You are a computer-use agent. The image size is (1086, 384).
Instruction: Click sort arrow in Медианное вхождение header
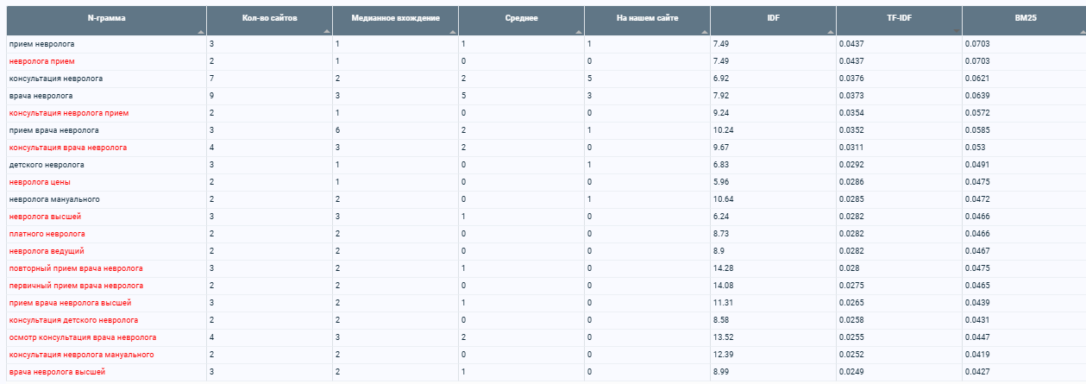point(452,30)
